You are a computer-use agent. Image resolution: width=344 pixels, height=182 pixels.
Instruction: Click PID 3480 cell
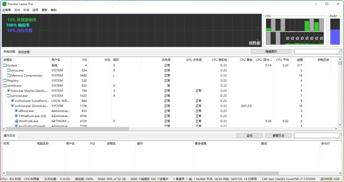(83, 75)
